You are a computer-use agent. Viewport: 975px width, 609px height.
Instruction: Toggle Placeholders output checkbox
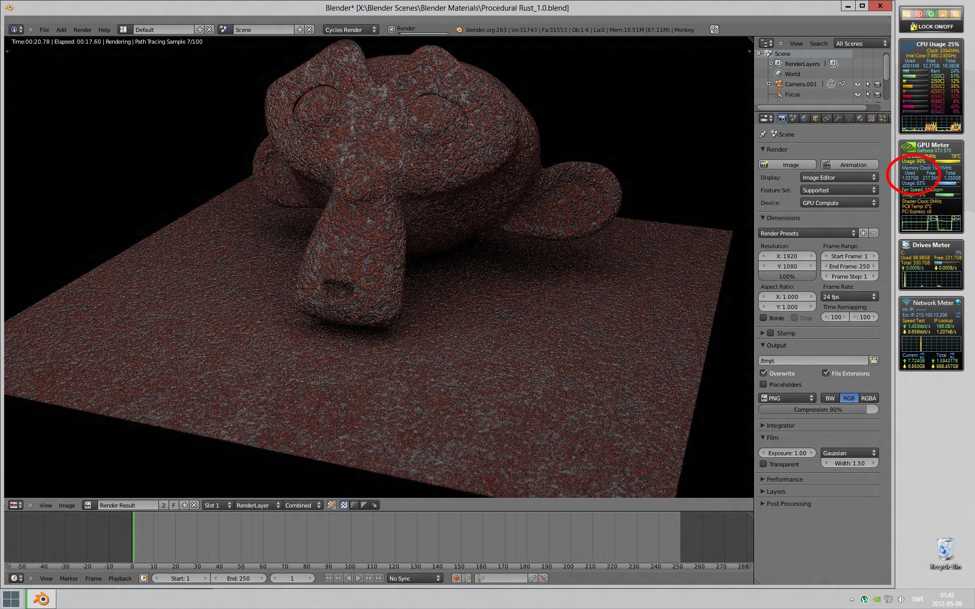(x=764, y=385)
